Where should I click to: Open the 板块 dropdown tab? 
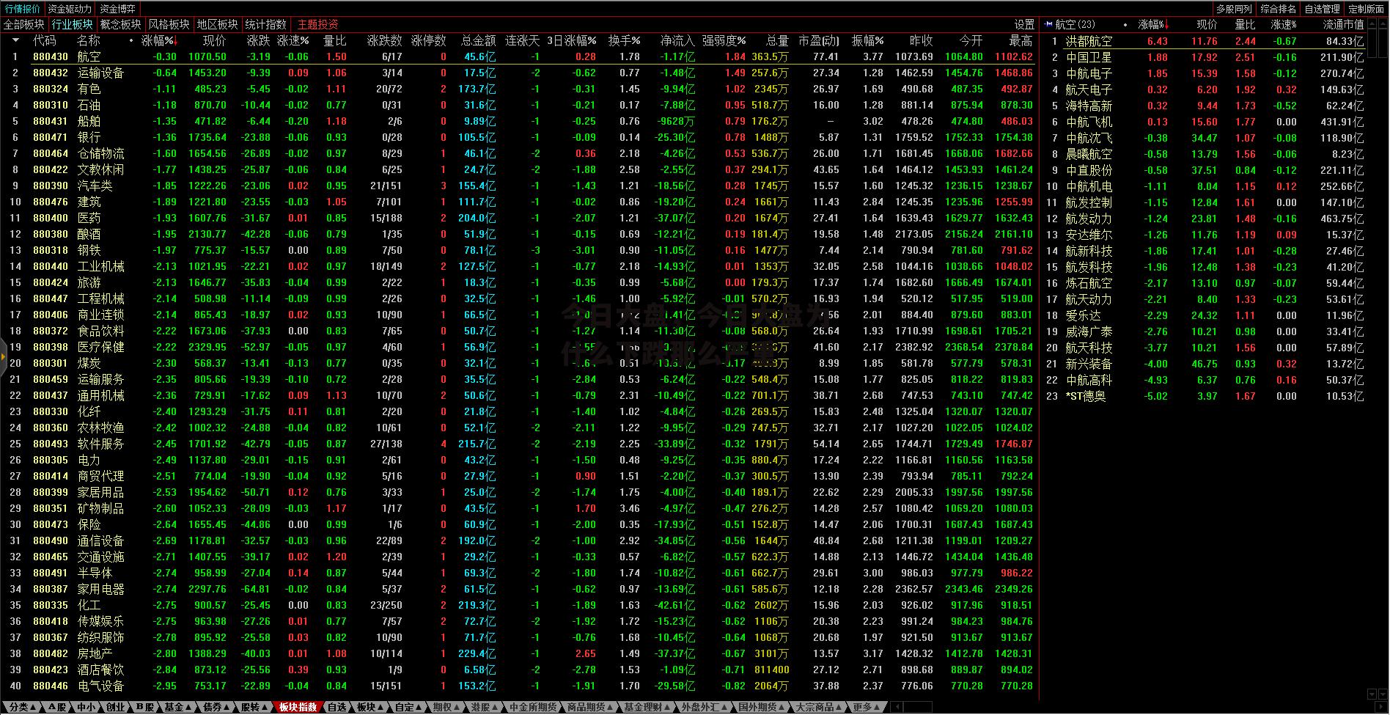tap(370, 708)
